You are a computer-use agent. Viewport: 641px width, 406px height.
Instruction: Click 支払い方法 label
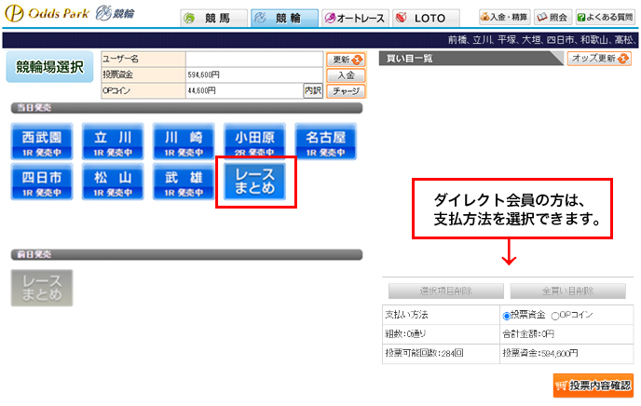tap(406, 315)
